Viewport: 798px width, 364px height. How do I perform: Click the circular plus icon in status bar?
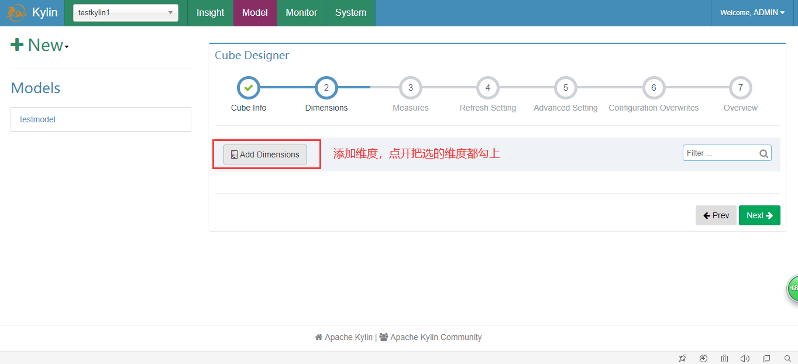point(703,358)
